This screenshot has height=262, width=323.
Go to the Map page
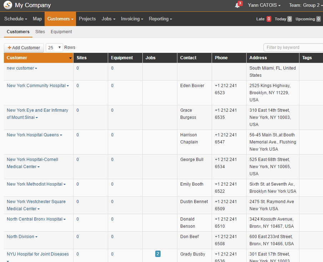point(37,19)
